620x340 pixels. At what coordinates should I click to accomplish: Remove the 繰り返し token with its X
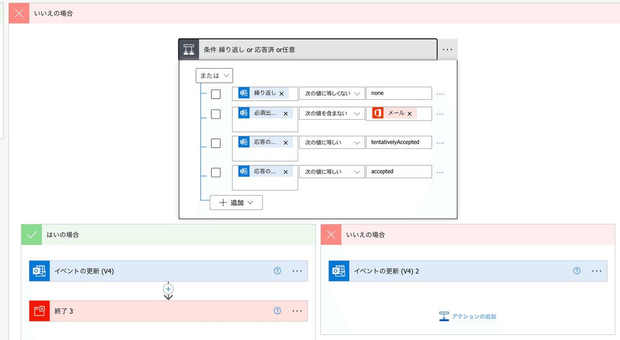(282, 94)
